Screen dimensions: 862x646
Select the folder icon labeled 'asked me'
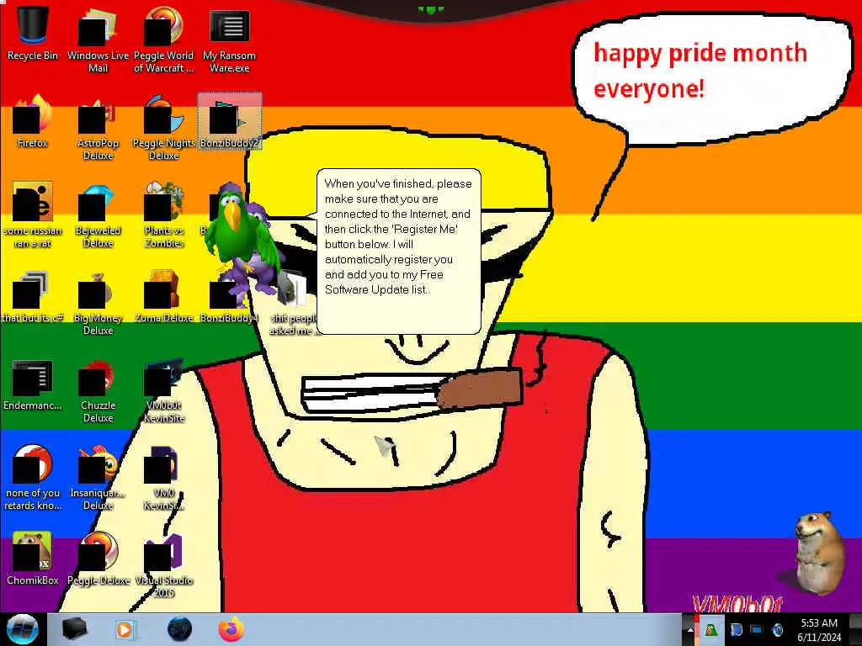294,303
